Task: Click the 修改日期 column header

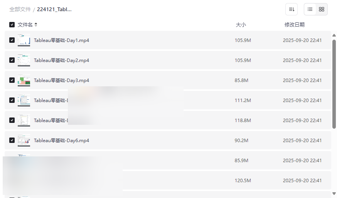Action: 294,25
